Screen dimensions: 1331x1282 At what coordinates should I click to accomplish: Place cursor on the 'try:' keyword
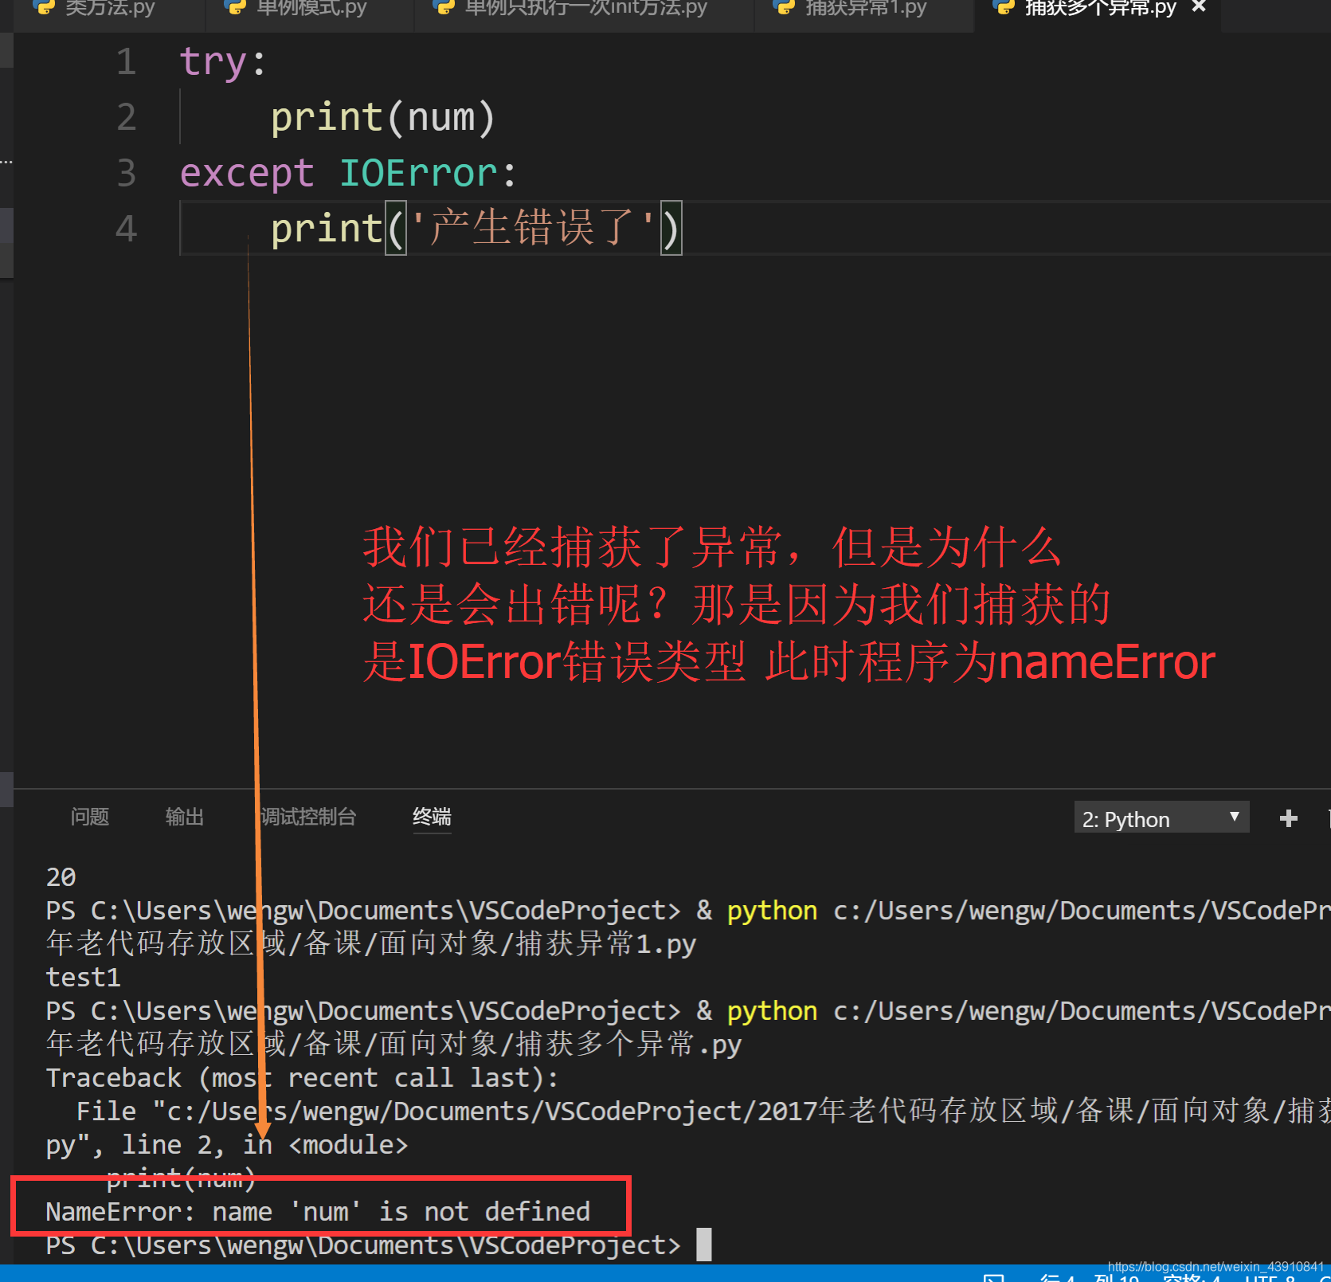tap(222, 62)
